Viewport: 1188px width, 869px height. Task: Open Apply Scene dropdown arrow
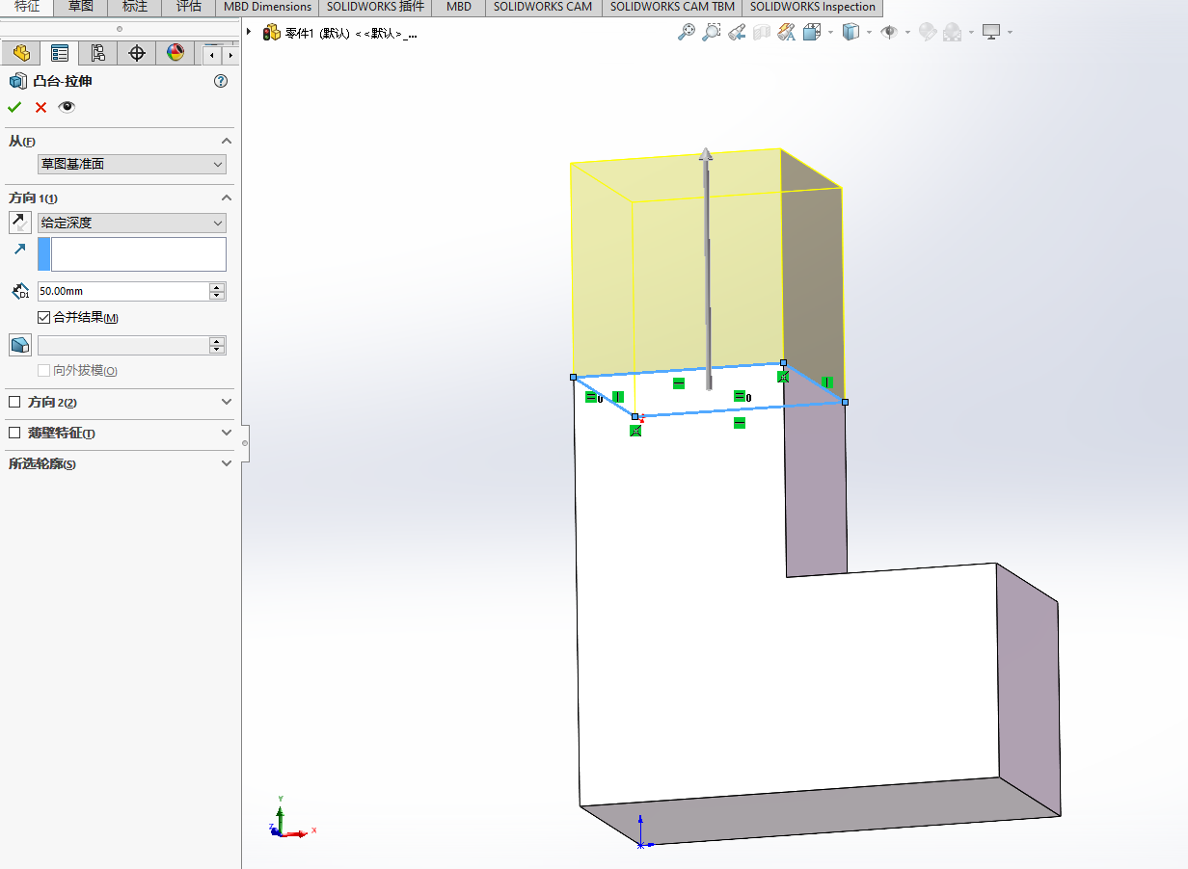click(971, 33)
